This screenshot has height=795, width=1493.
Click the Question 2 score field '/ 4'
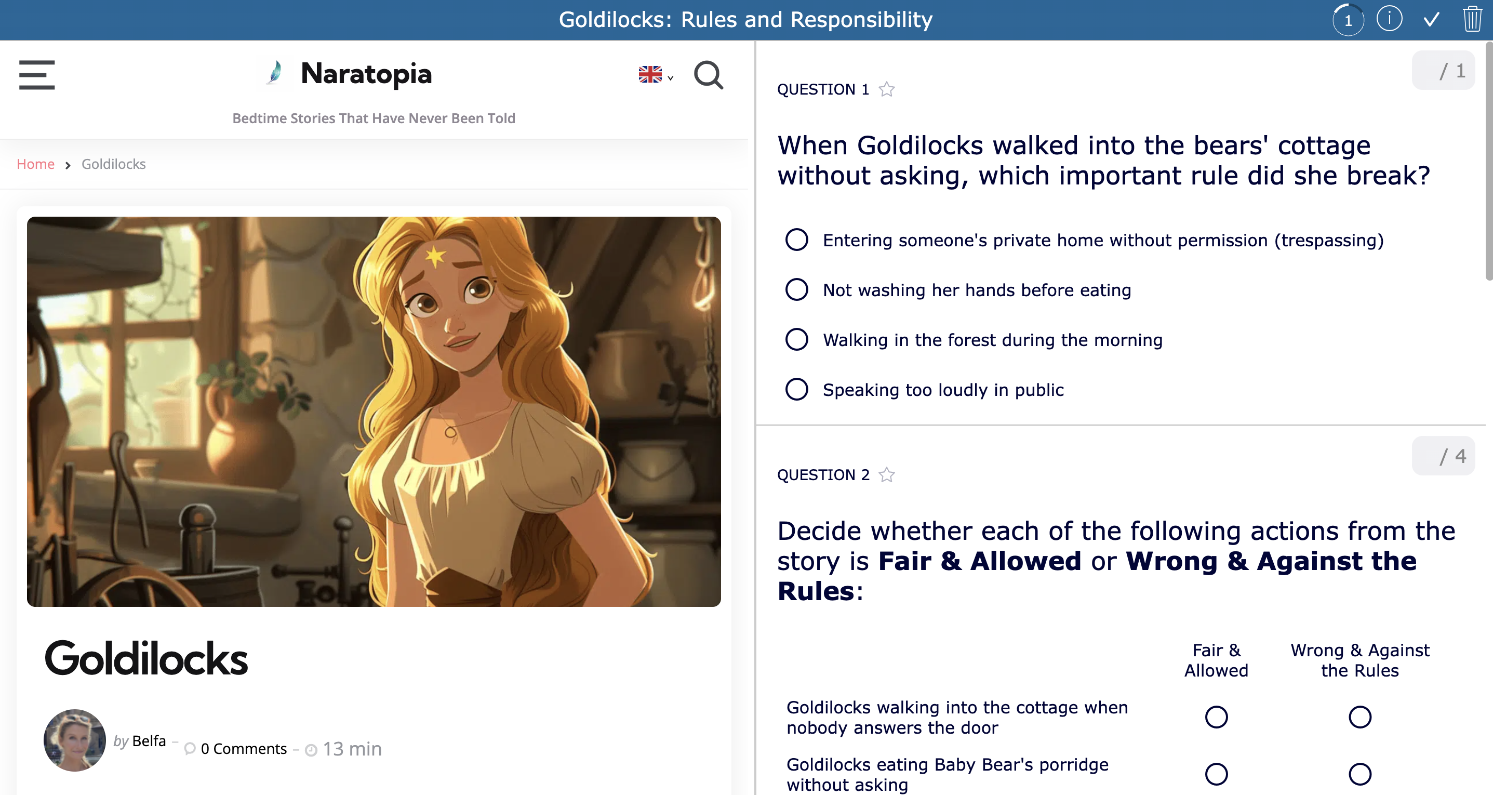pos(1443,456)
